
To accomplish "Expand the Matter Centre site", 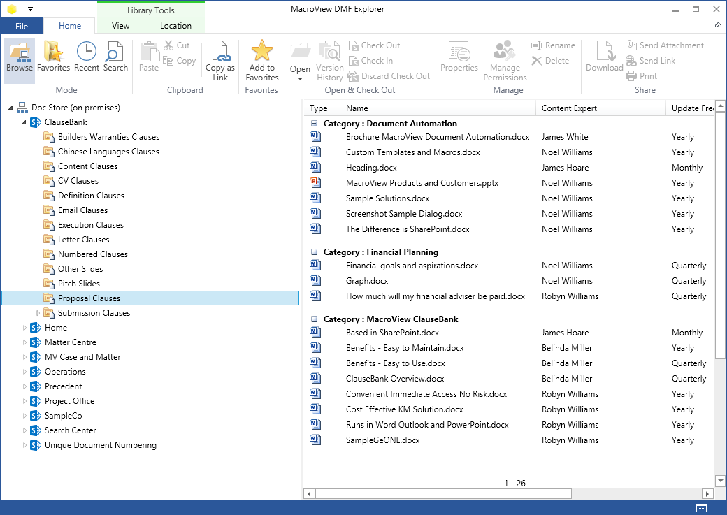I will pyautogui.click(x=24, y=342).
